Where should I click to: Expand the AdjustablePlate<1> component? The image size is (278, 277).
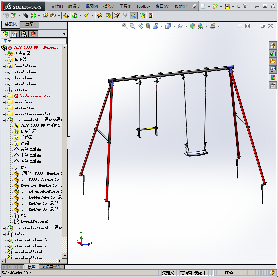(10, 192)
